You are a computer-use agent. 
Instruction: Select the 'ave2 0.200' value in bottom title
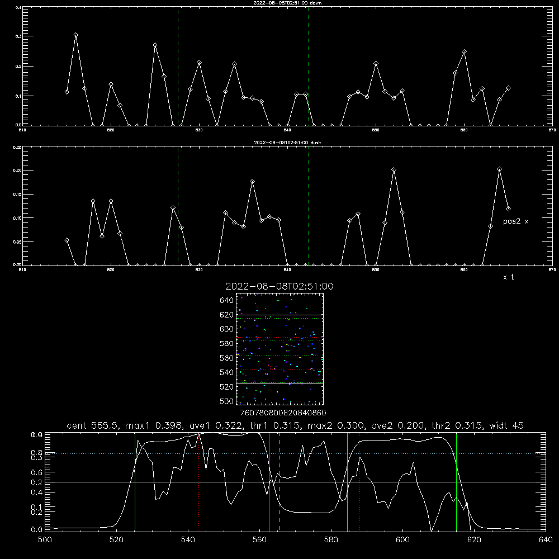pos(398,425)
